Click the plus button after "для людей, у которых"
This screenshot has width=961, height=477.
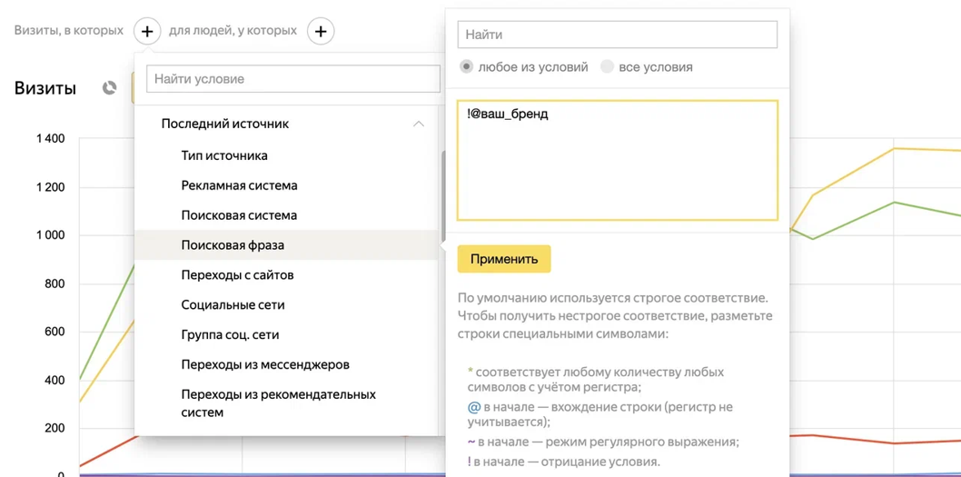(321, 31)
